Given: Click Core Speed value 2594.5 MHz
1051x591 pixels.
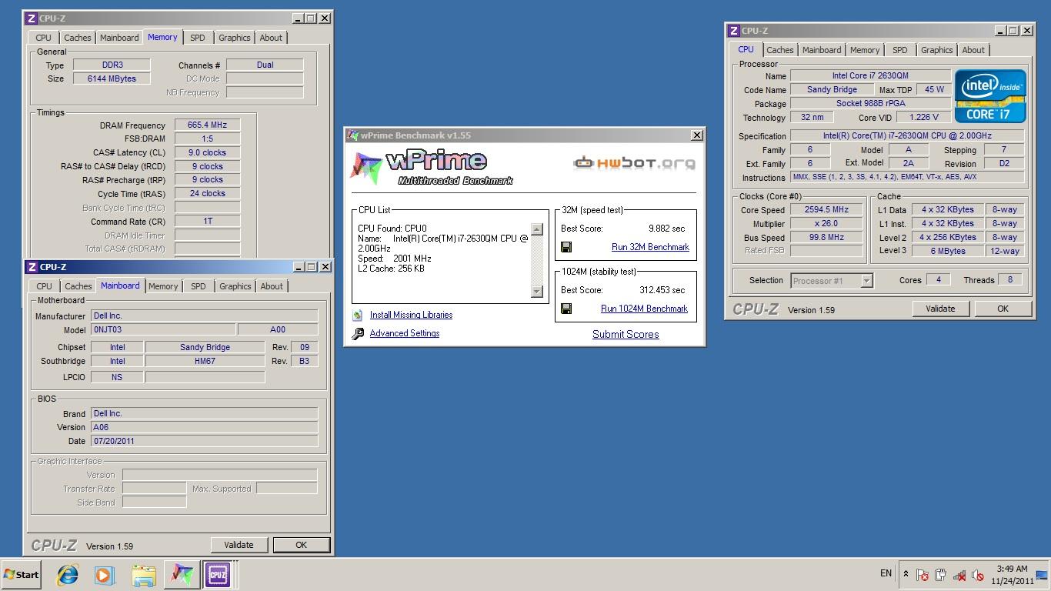Looking at the screenshot, I should (x=826, y=209).
